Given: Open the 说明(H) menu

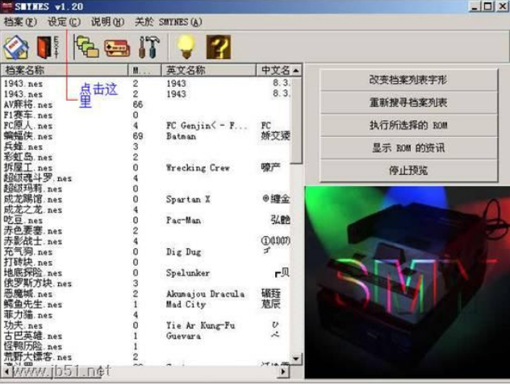Looking at the screenshot, I should tap(107, 22).
